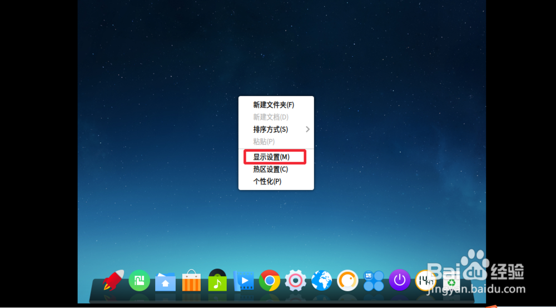Click the green multitasking view dock icon
The width and height of the screenshot is (556, 308).
139,280
